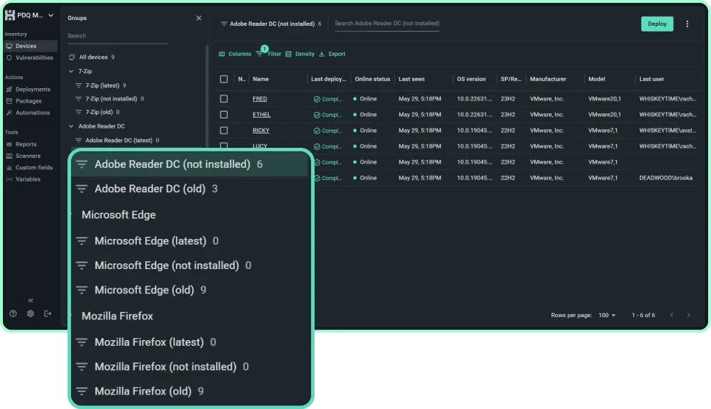Check the box for the ETHEL row
This screenshot has height=409, width=711.
click(x=224, y=115)
